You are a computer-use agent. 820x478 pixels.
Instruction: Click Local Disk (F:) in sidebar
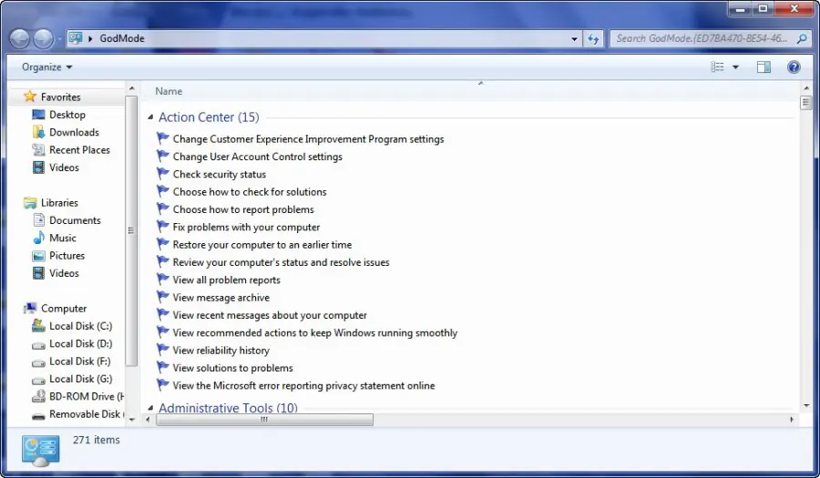(x=80, y=361)
